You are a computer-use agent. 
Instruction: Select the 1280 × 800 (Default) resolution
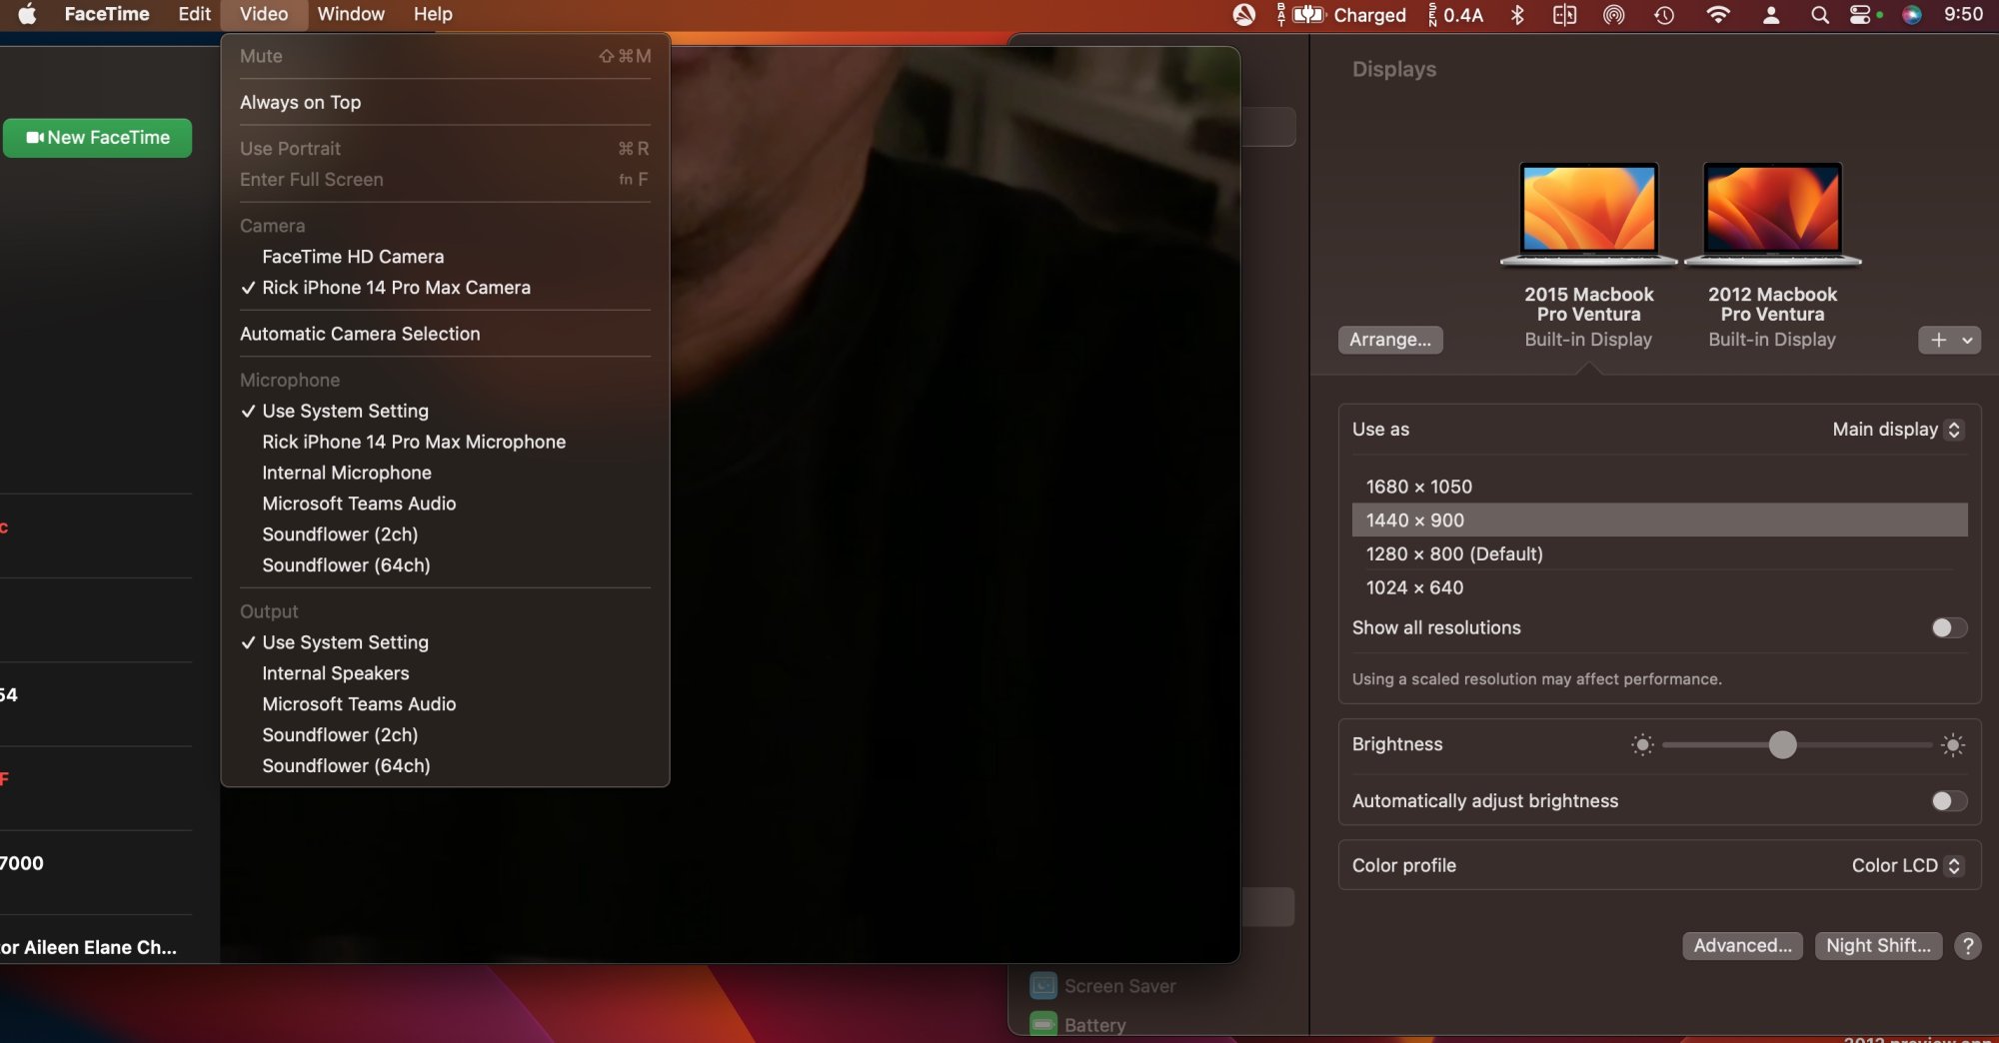pyautogui.click(x=1659, y=553)
